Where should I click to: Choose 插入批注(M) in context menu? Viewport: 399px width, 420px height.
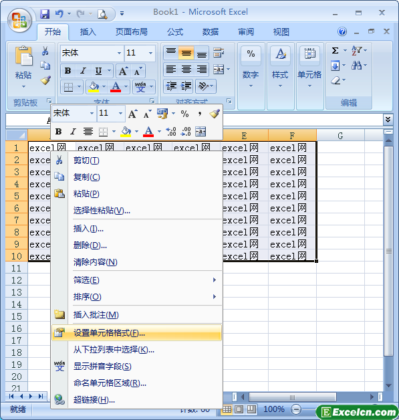(137, 315)
